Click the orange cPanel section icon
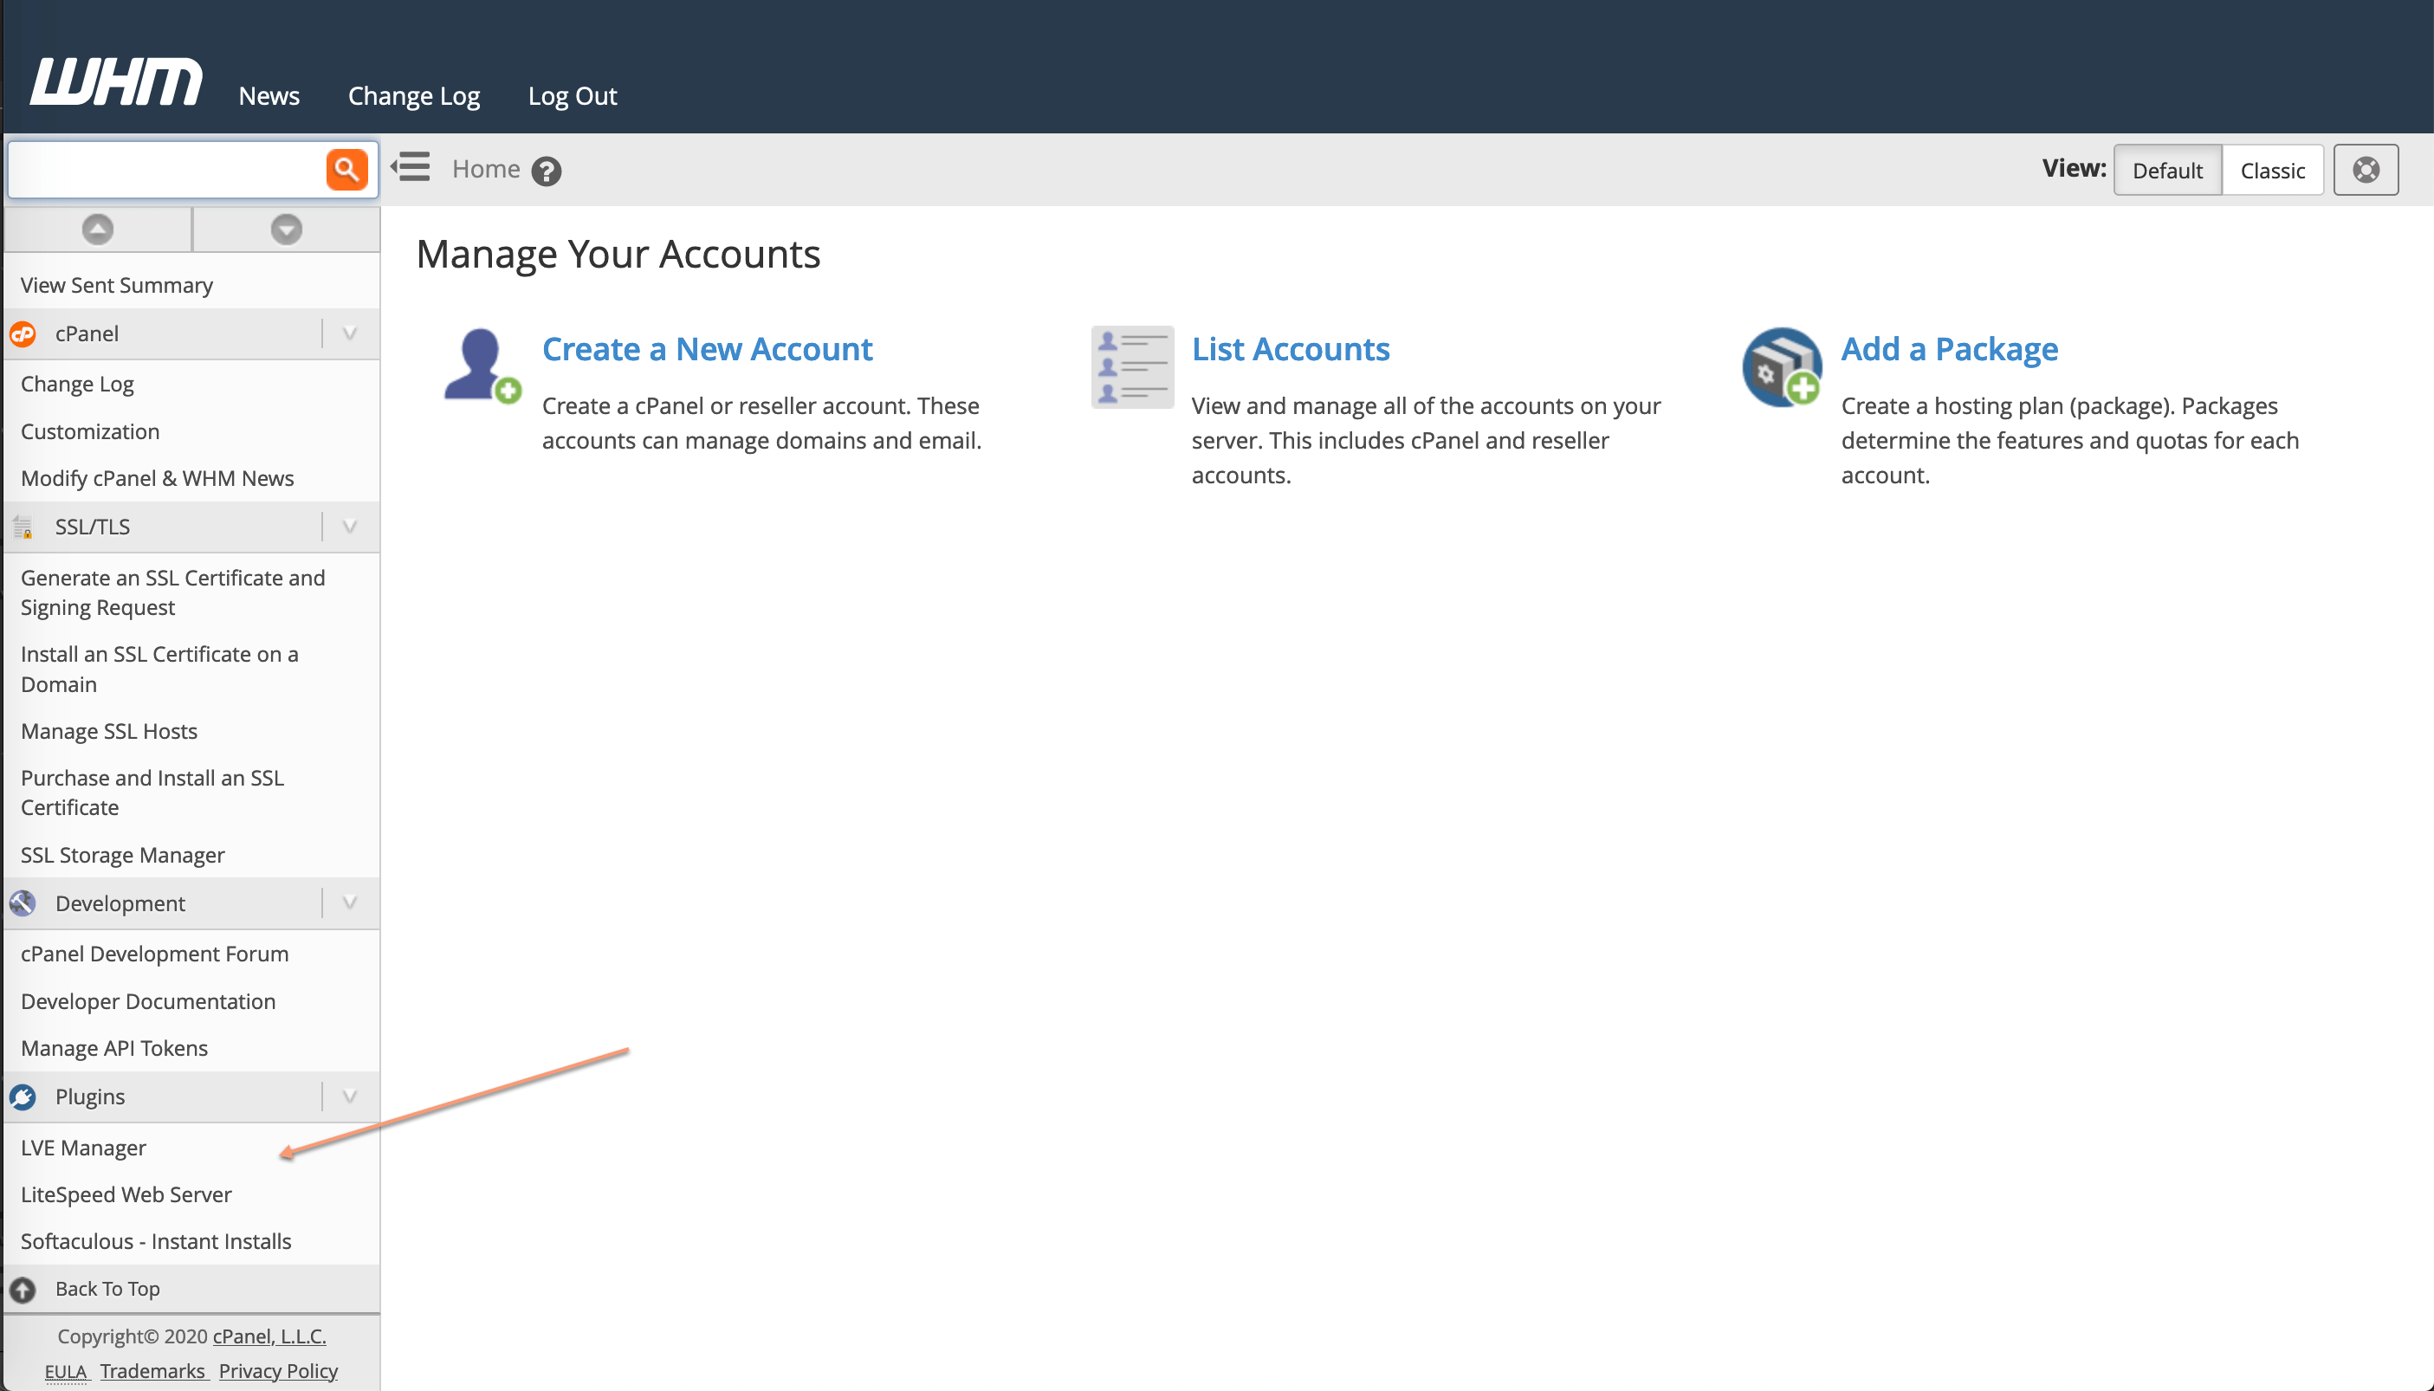Screen dimensions: 2434x1391 (23, 333)
